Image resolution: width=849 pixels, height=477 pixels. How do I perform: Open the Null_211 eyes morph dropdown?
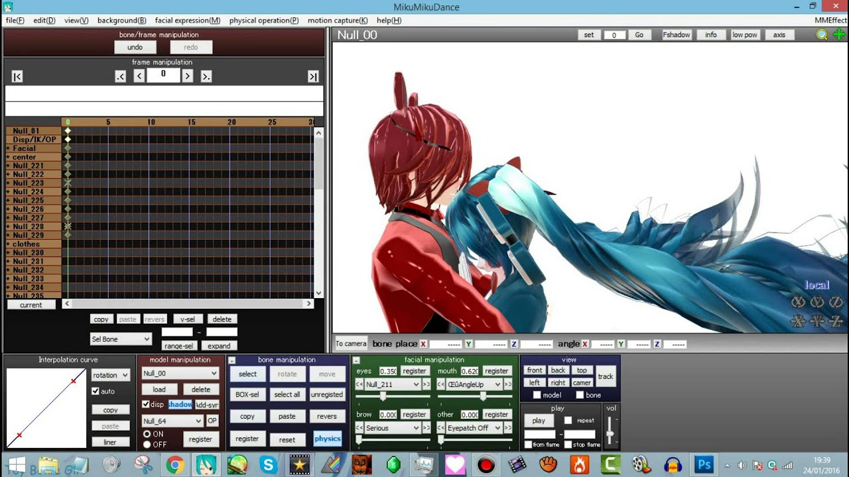pos(392,384)
